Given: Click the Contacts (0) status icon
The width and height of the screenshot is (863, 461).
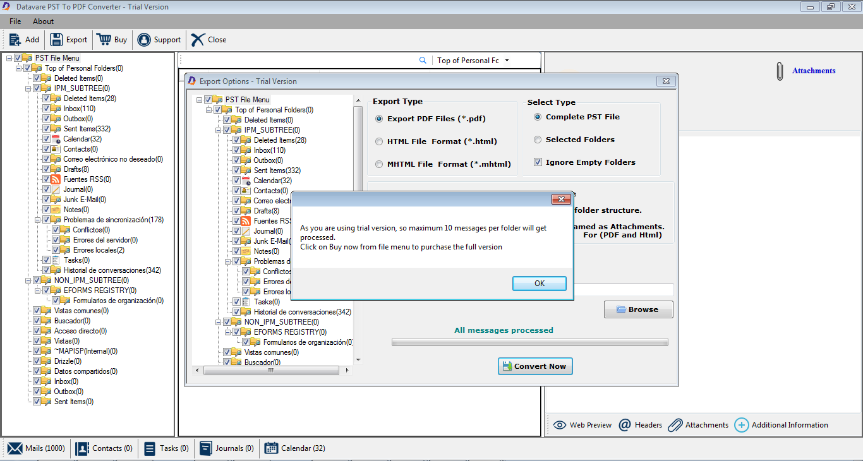Looking at the screenshot, I should [82, 448].
